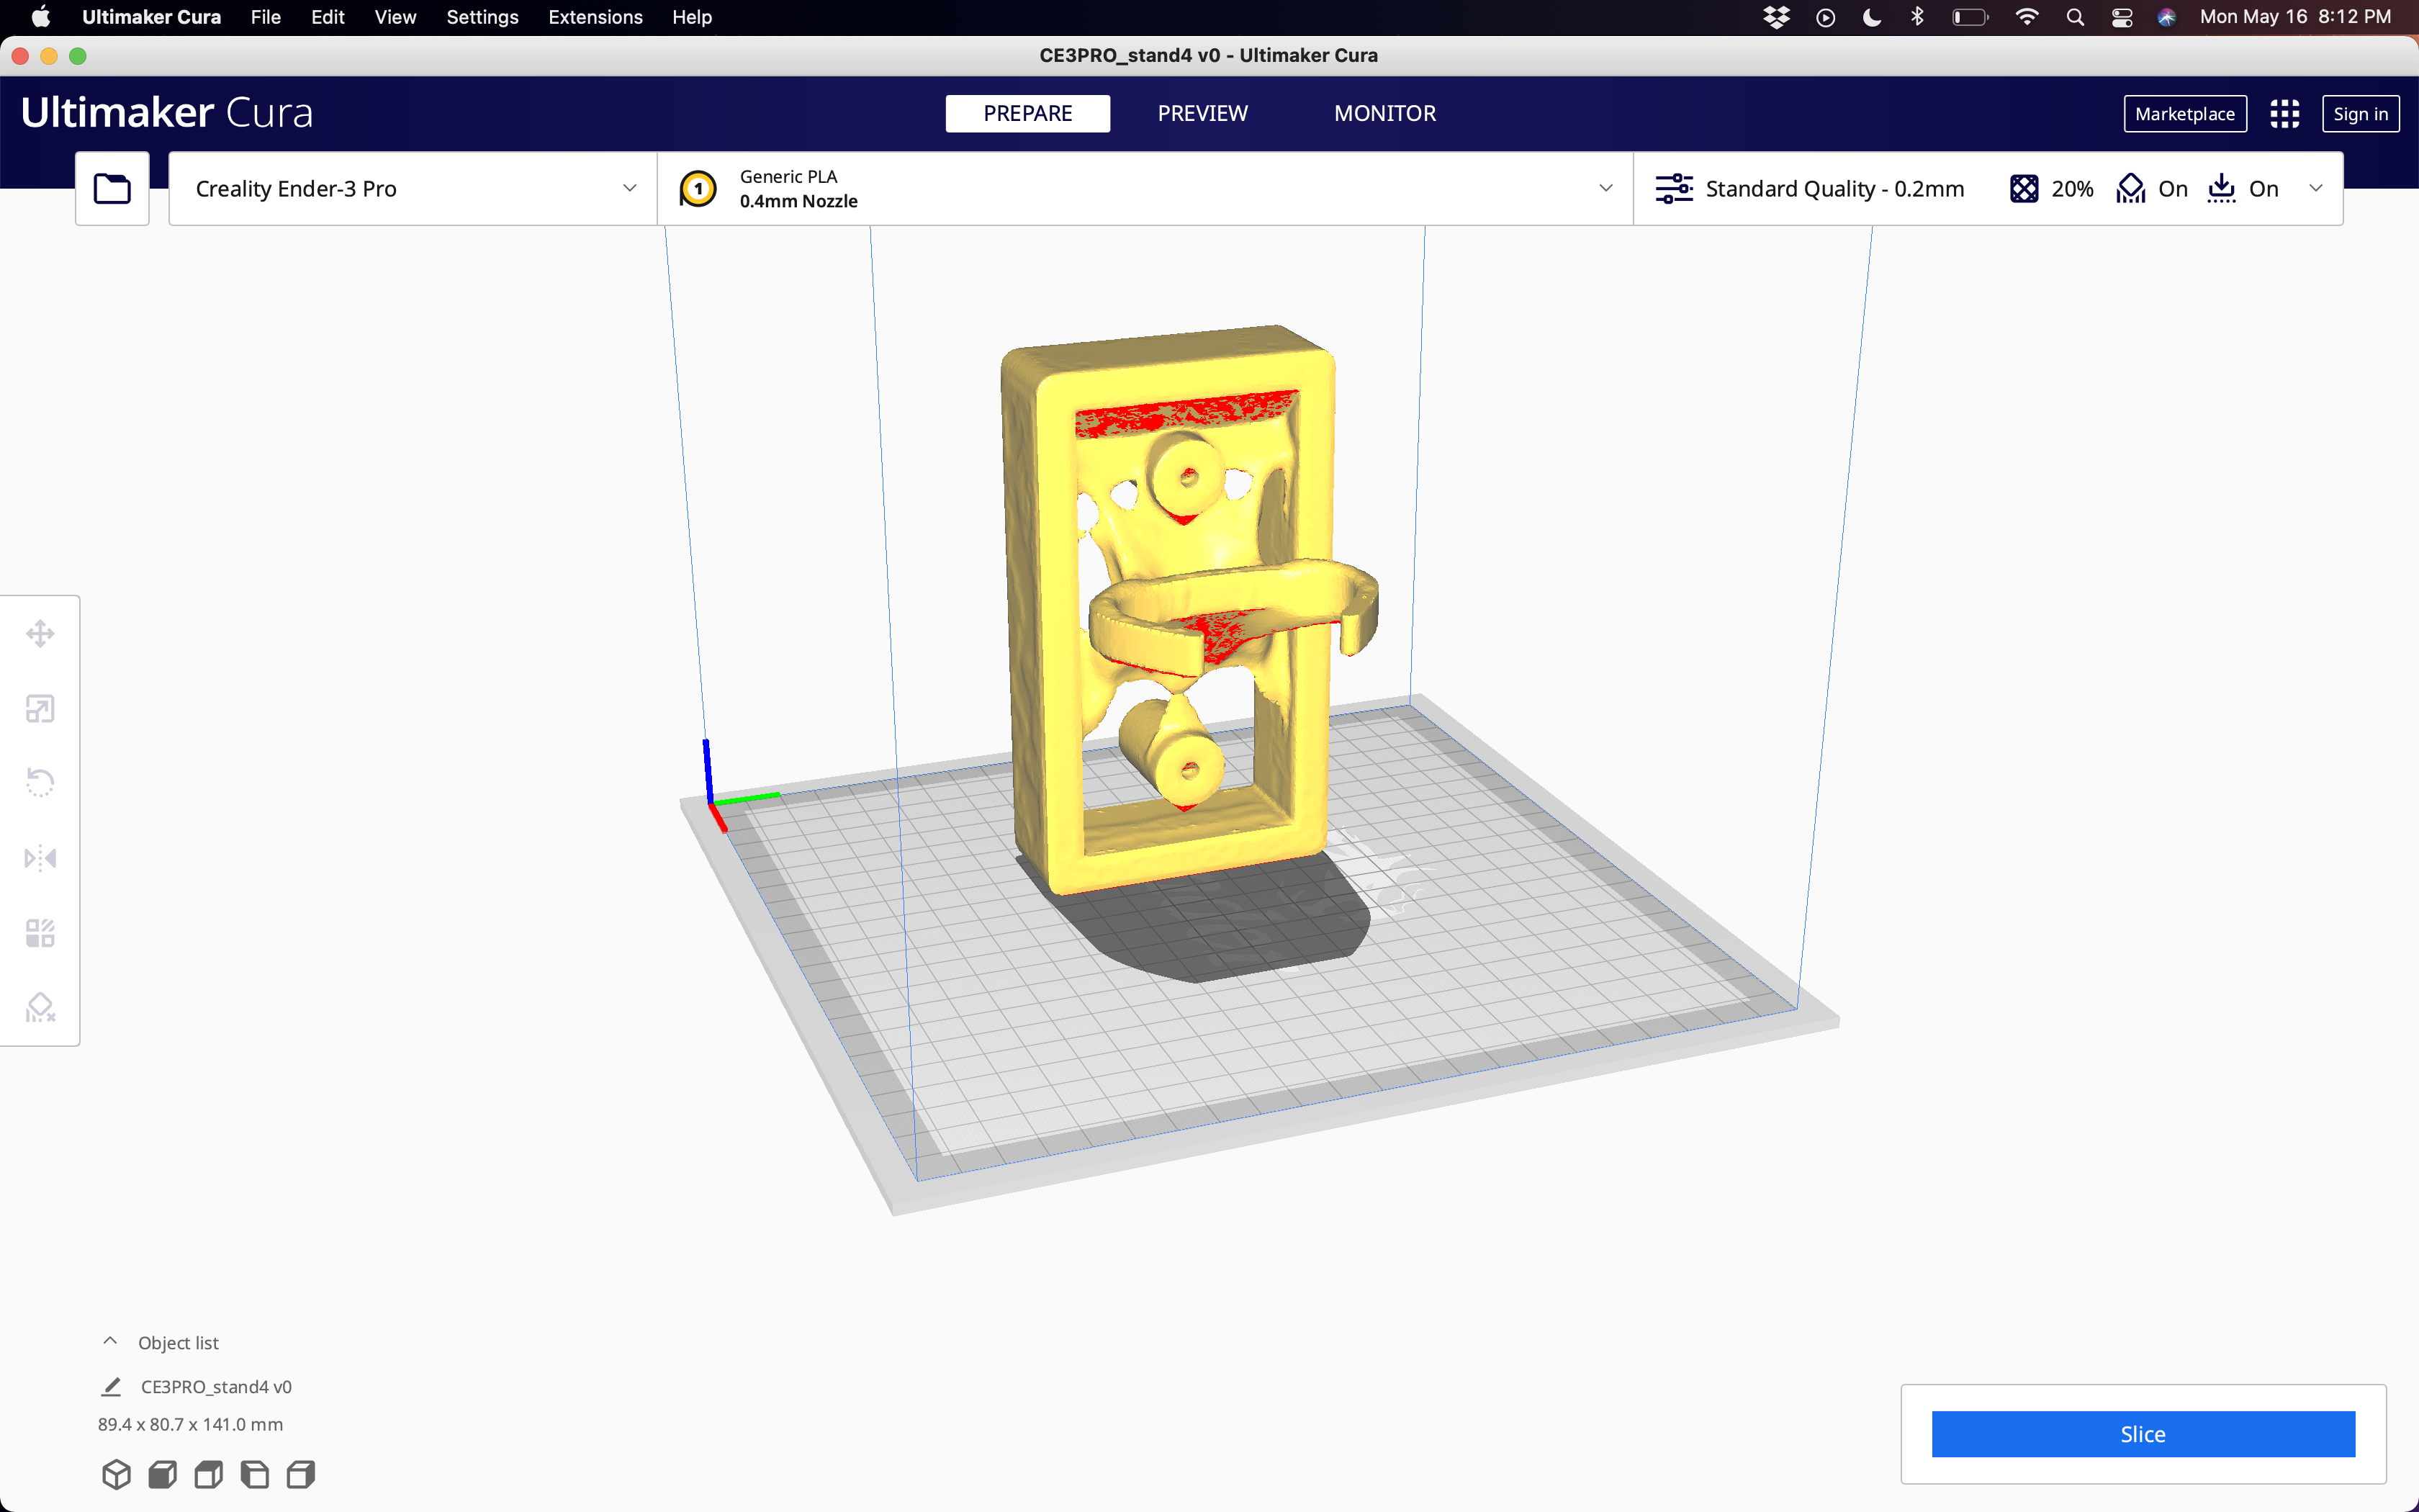Select the Move tool
The width and height of the screenshot is (2419, 1512).
40,633
